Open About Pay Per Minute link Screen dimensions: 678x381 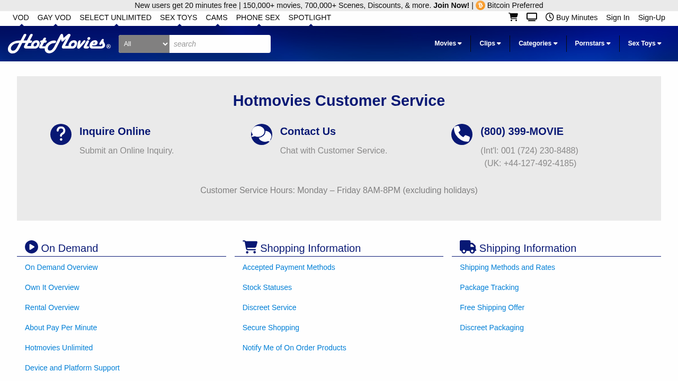pyautogui.click(x=61, y=328)
